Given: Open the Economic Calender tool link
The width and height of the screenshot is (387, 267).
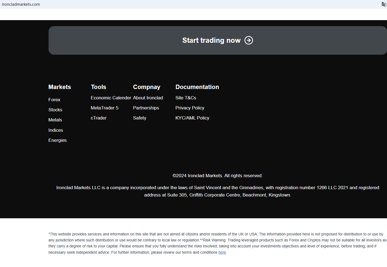Looking at the screenshot, I should point(111,98).
